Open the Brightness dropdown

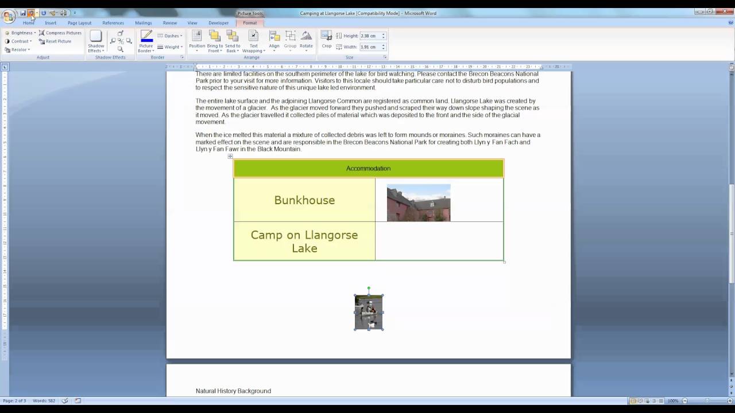click(x=20, y=33)
